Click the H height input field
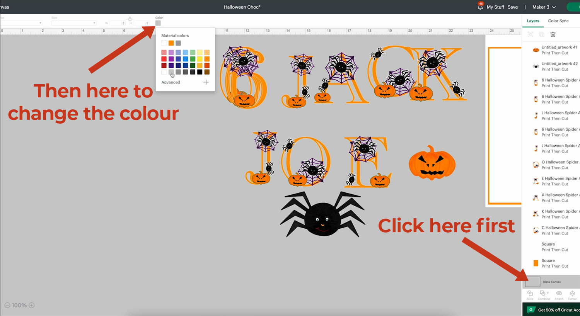580x316 pixels. (139, 23)
